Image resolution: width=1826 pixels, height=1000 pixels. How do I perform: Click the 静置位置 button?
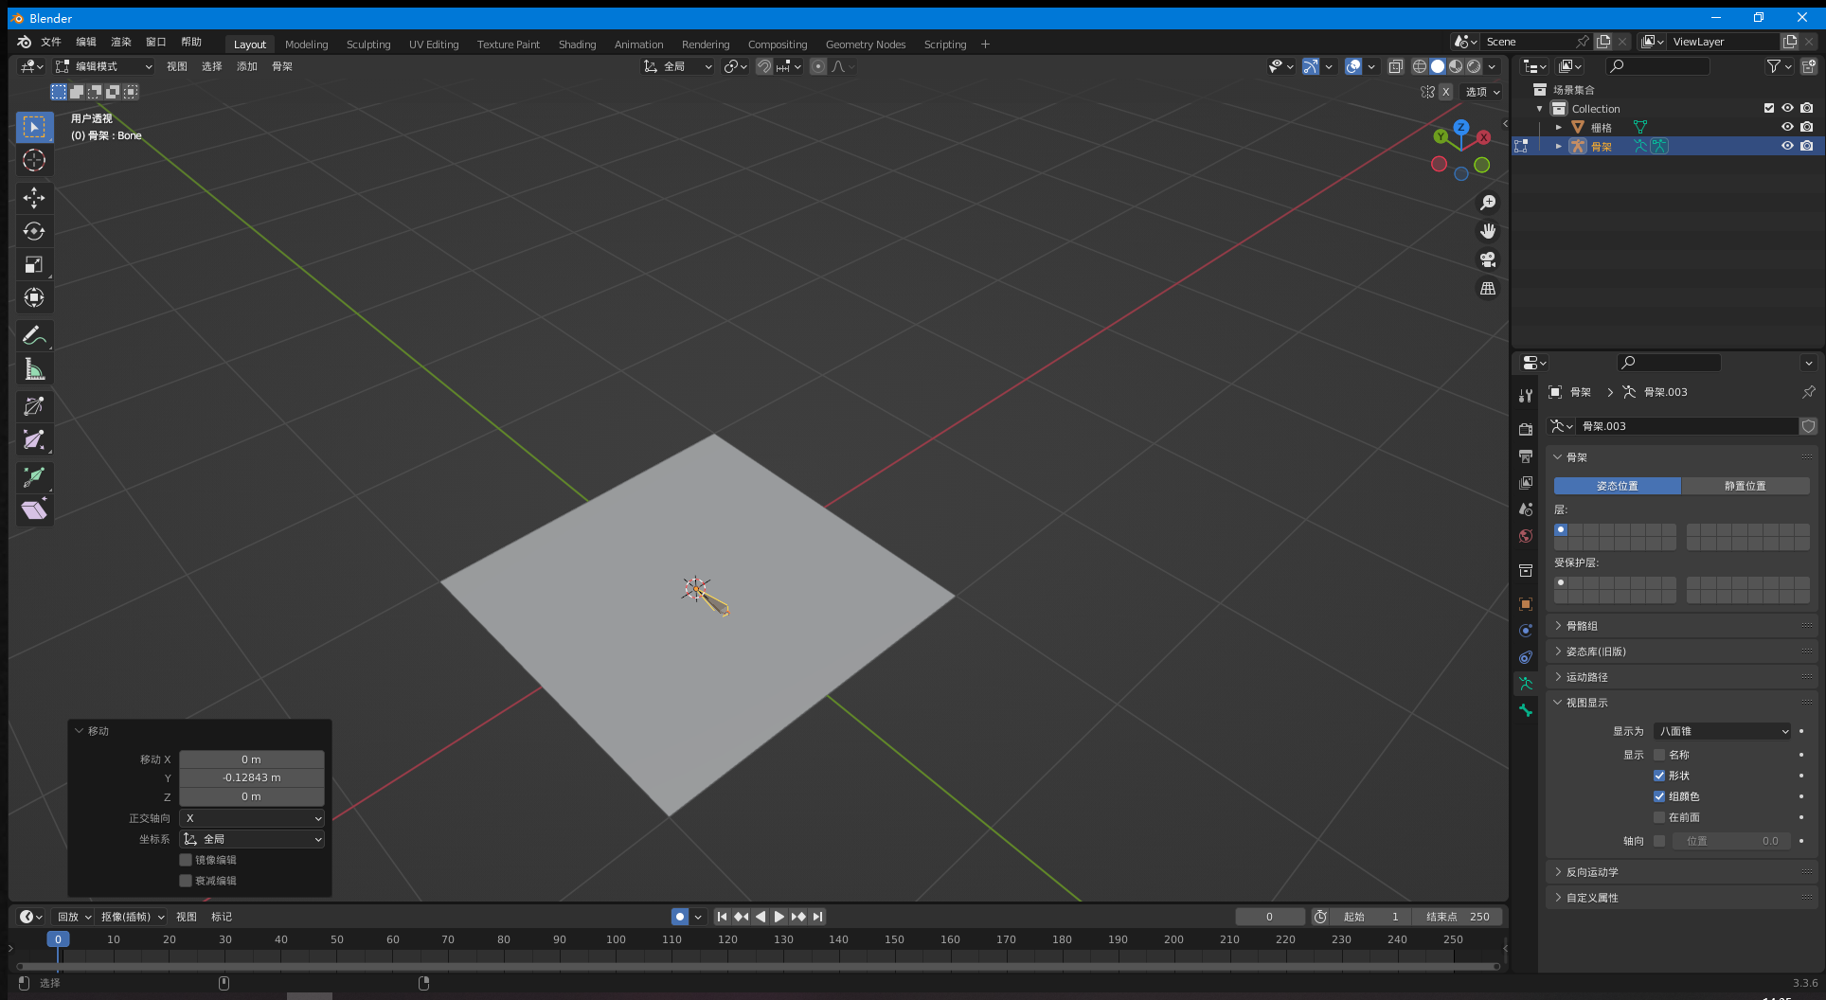coord(1745,486)
